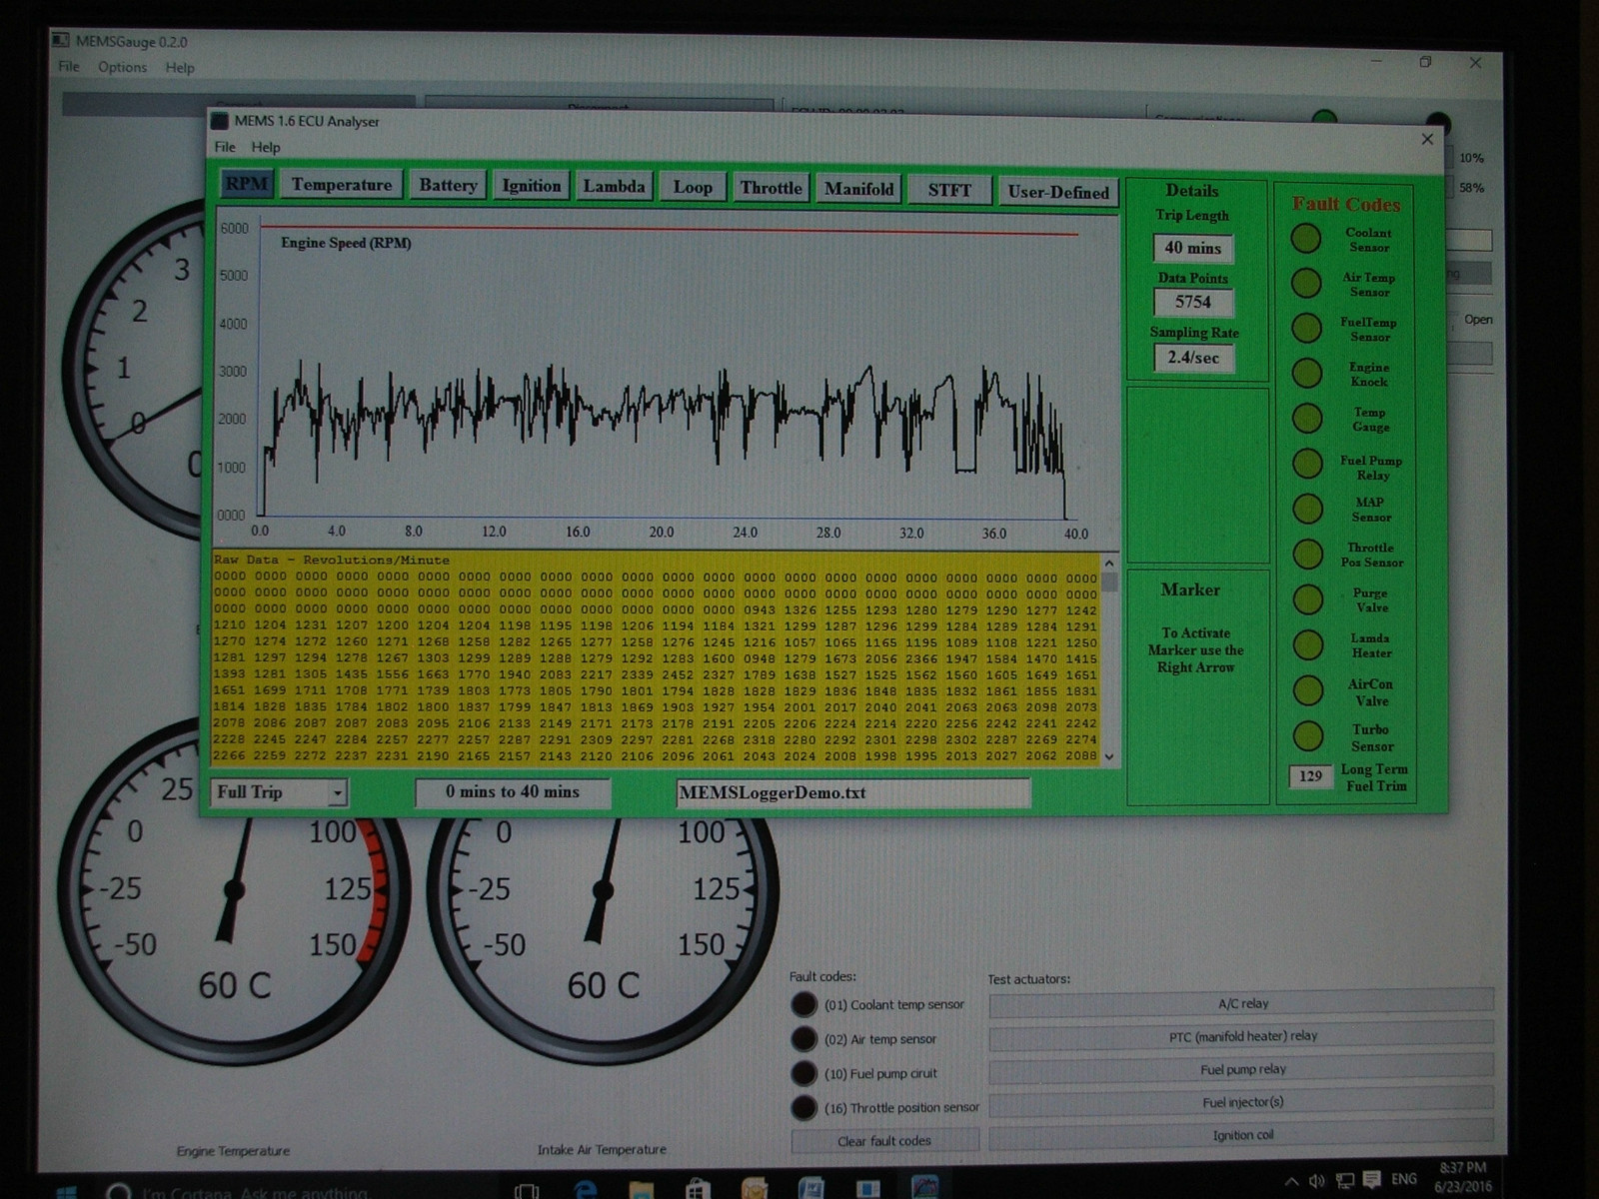The height and width of the screenshot is (1199, 1599).
Task: Click the Trip Length '40 mins' field
Action: tap(1192, 248)
